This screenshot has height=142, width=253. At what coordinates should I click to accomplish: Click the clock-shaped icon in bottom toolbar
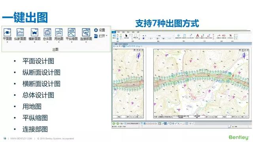(x=170, y=123)
